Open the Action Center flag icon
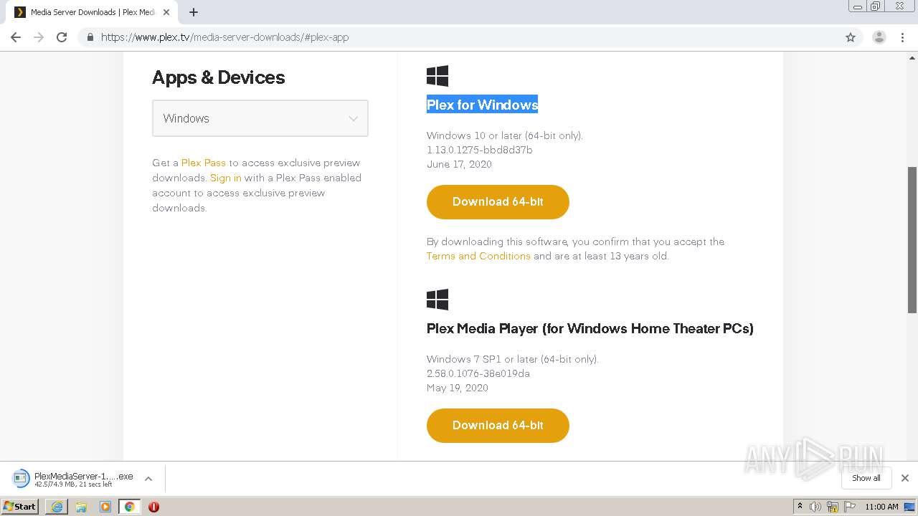Image resolution: width=918 pixels, height=516 pixels. coord(849,507)
